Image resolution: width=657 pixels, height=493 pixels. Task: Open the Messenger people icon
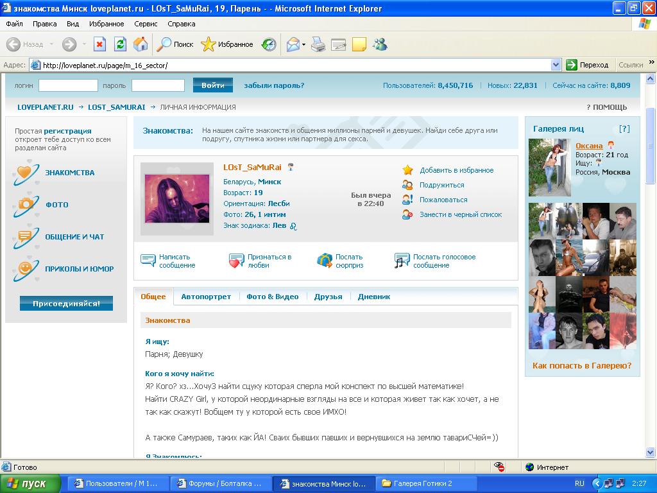380,44
